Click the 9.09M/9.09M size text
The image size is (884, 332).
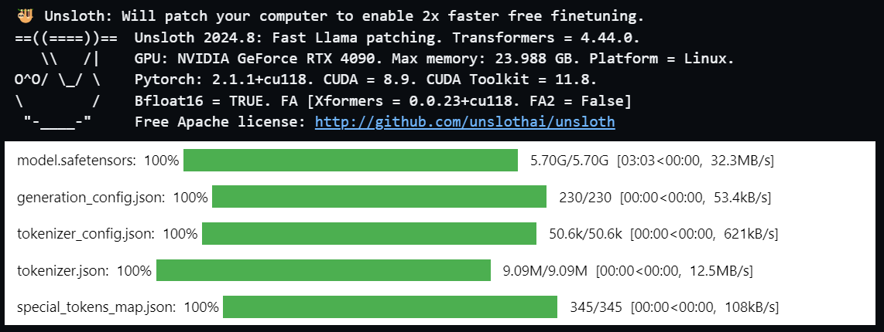tap(545, 271)
